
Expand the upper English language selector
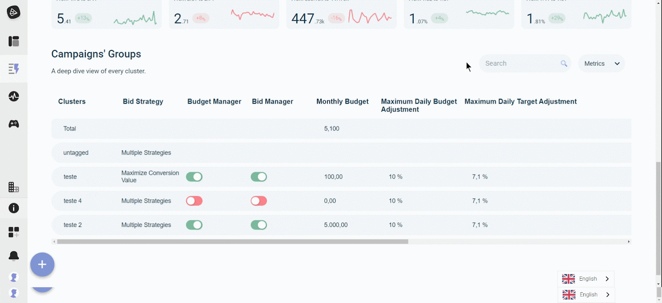tap(585, 279)
